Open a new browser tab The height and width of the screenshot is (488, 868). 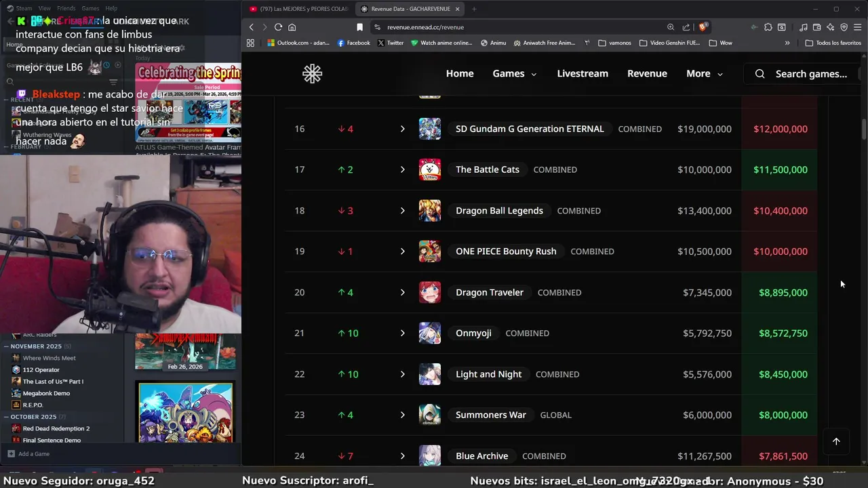click(474, 9)
